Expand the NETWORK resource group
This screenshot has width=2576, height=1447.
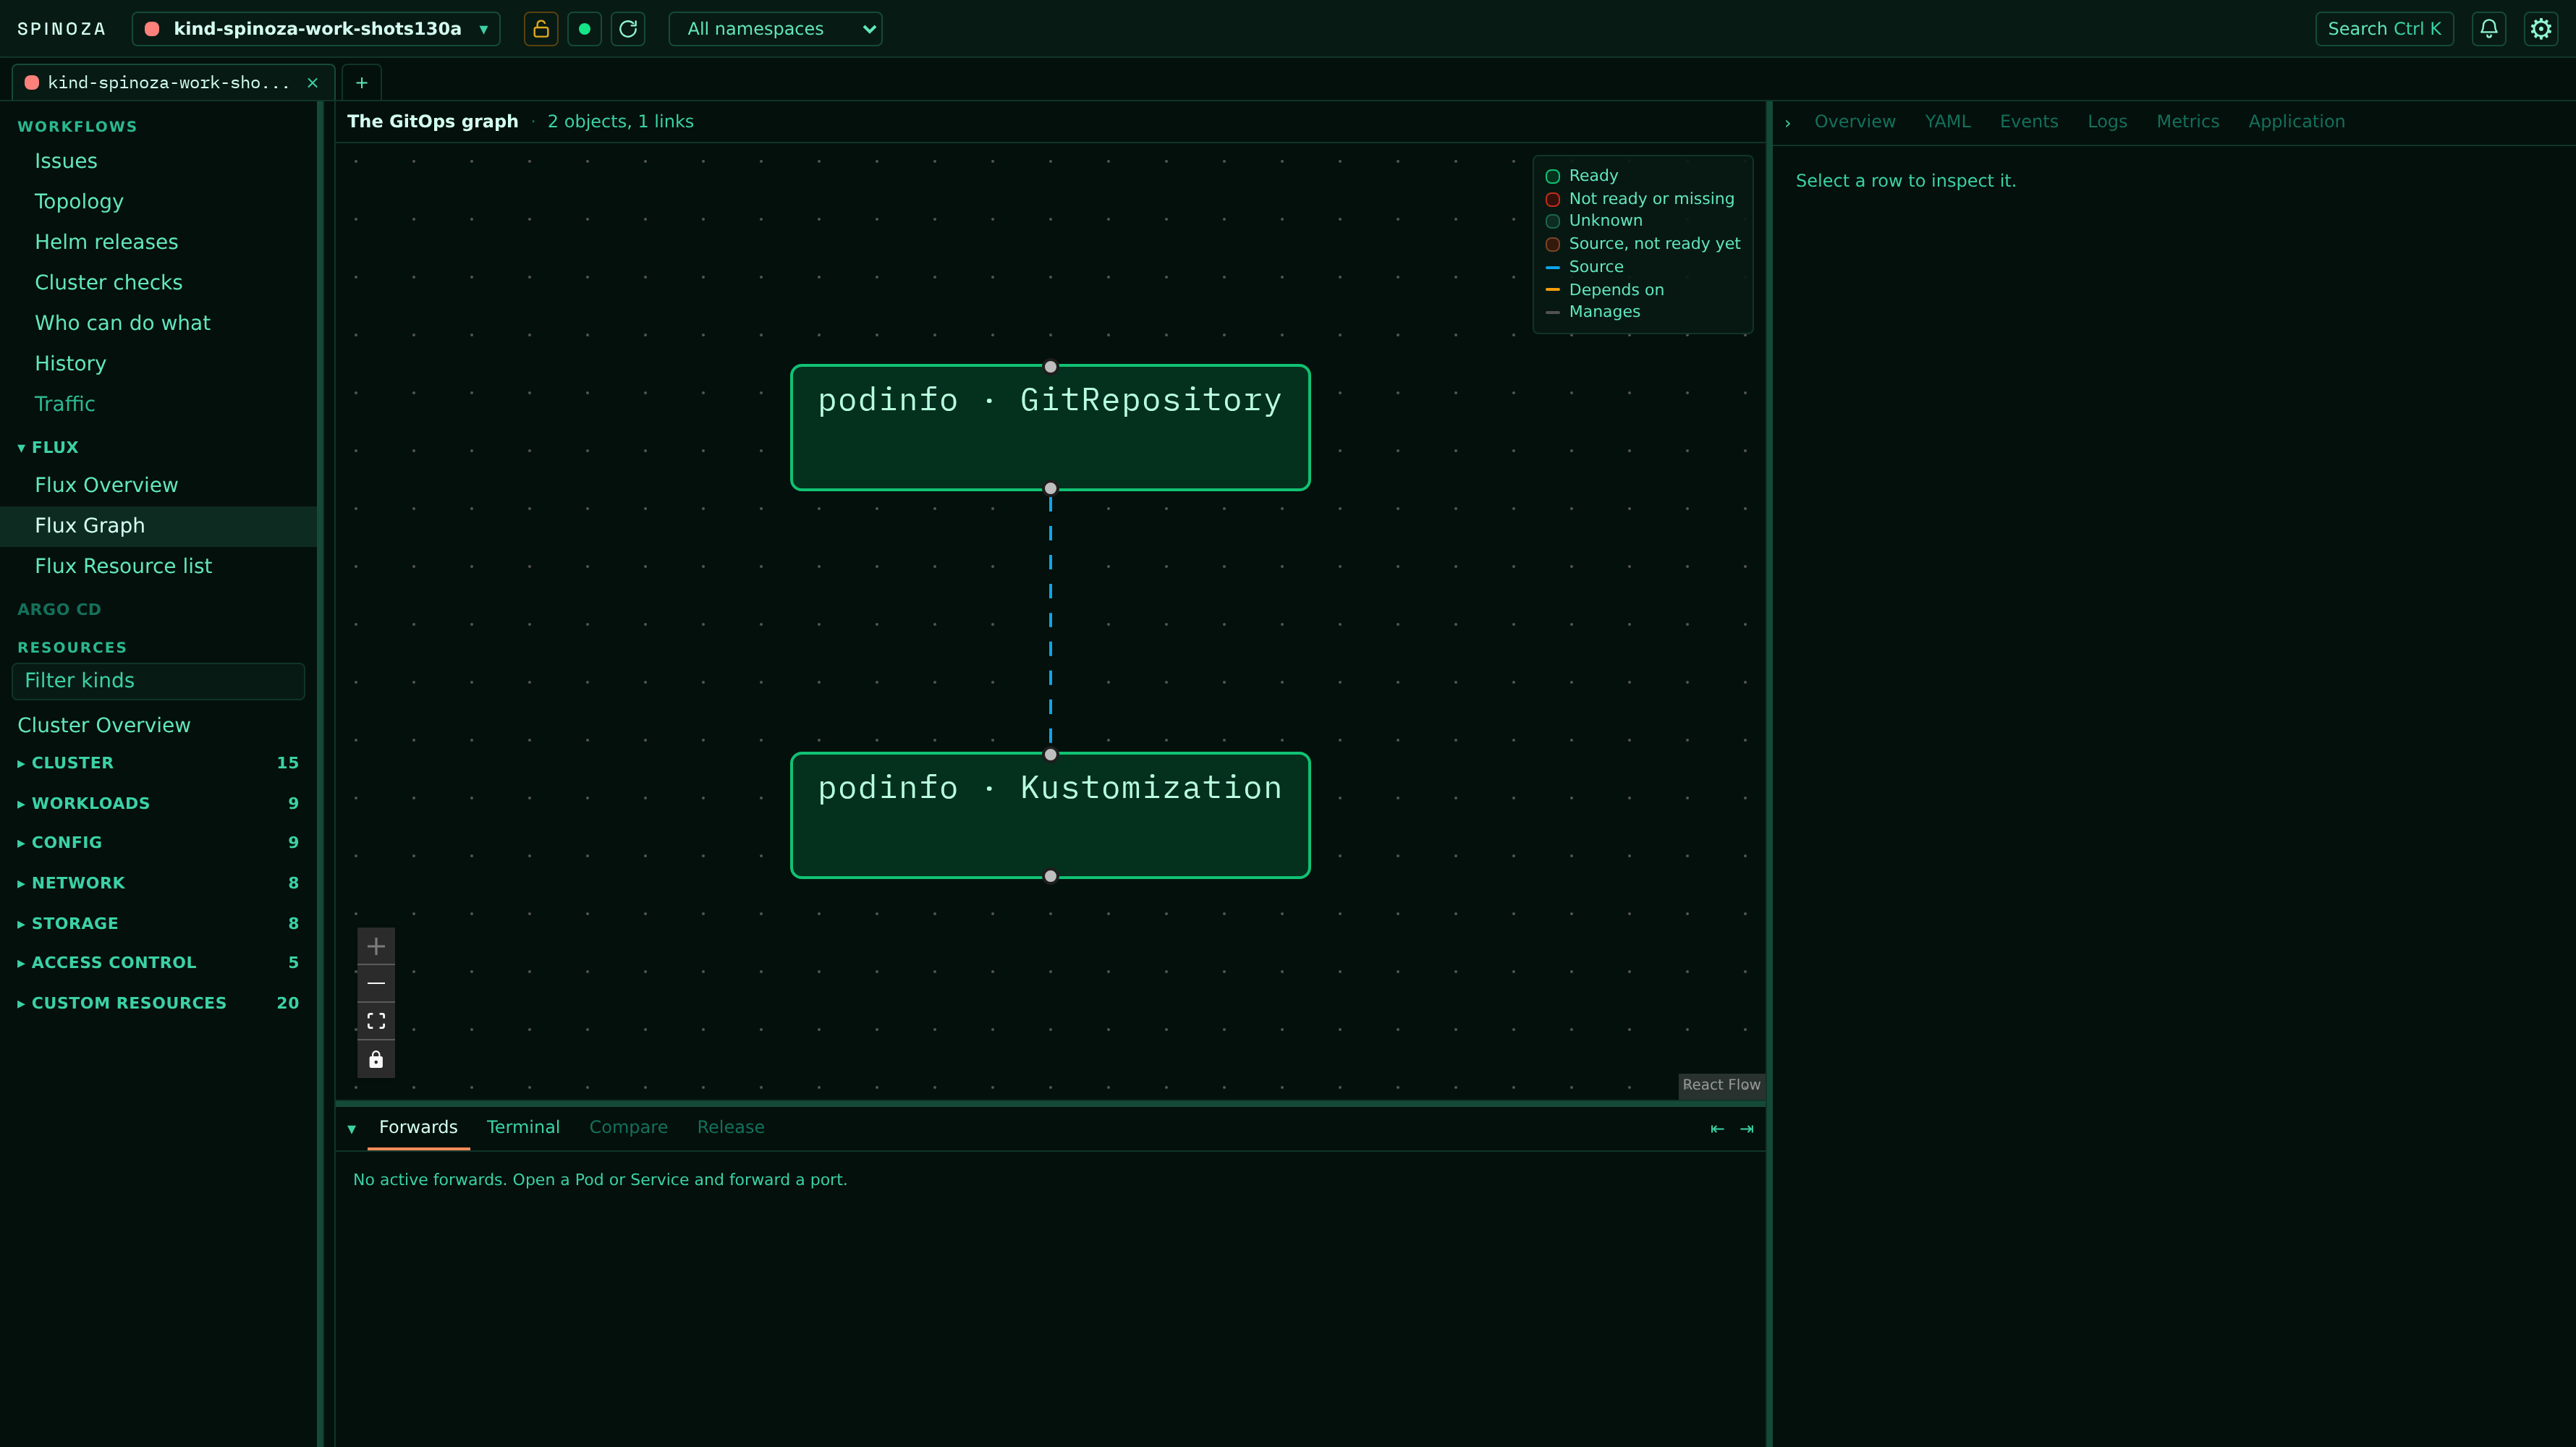(158, 883)
